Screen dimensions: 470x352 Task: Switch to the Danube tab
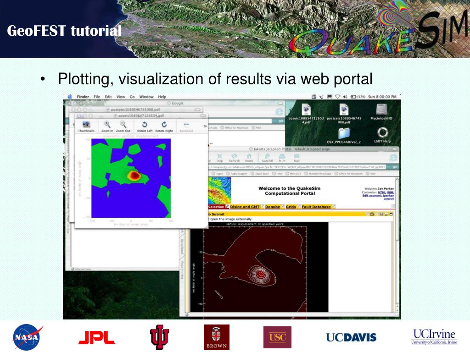pos(273,207)
